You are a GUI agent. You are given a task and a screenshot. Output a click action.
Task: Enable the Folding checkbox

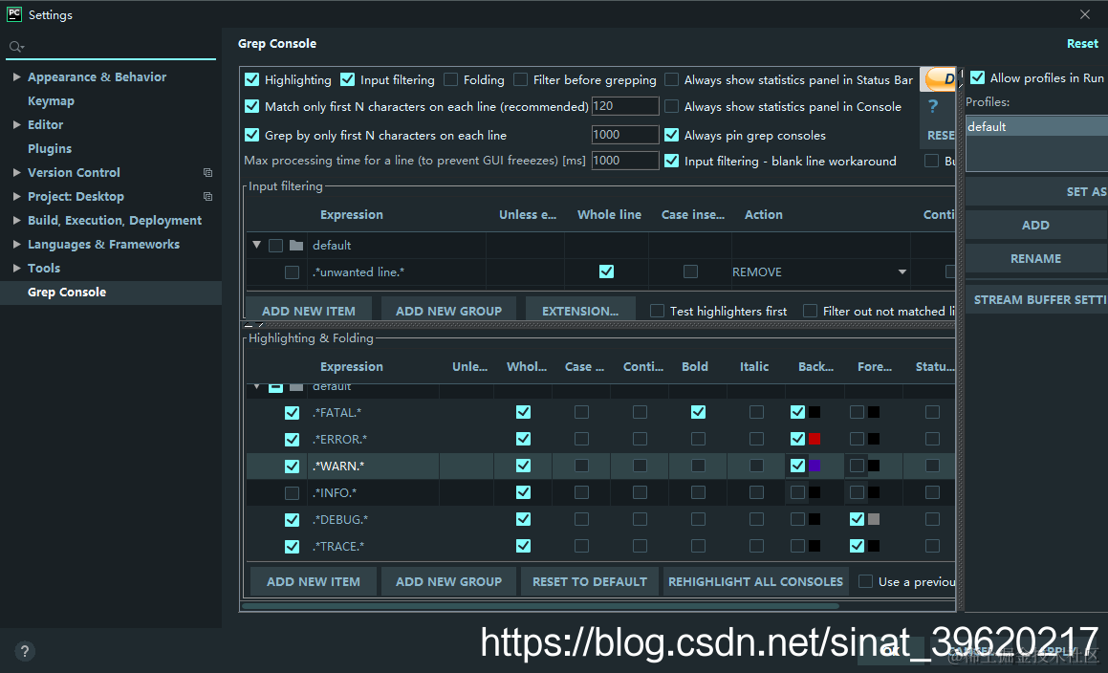tap(451, 79)
